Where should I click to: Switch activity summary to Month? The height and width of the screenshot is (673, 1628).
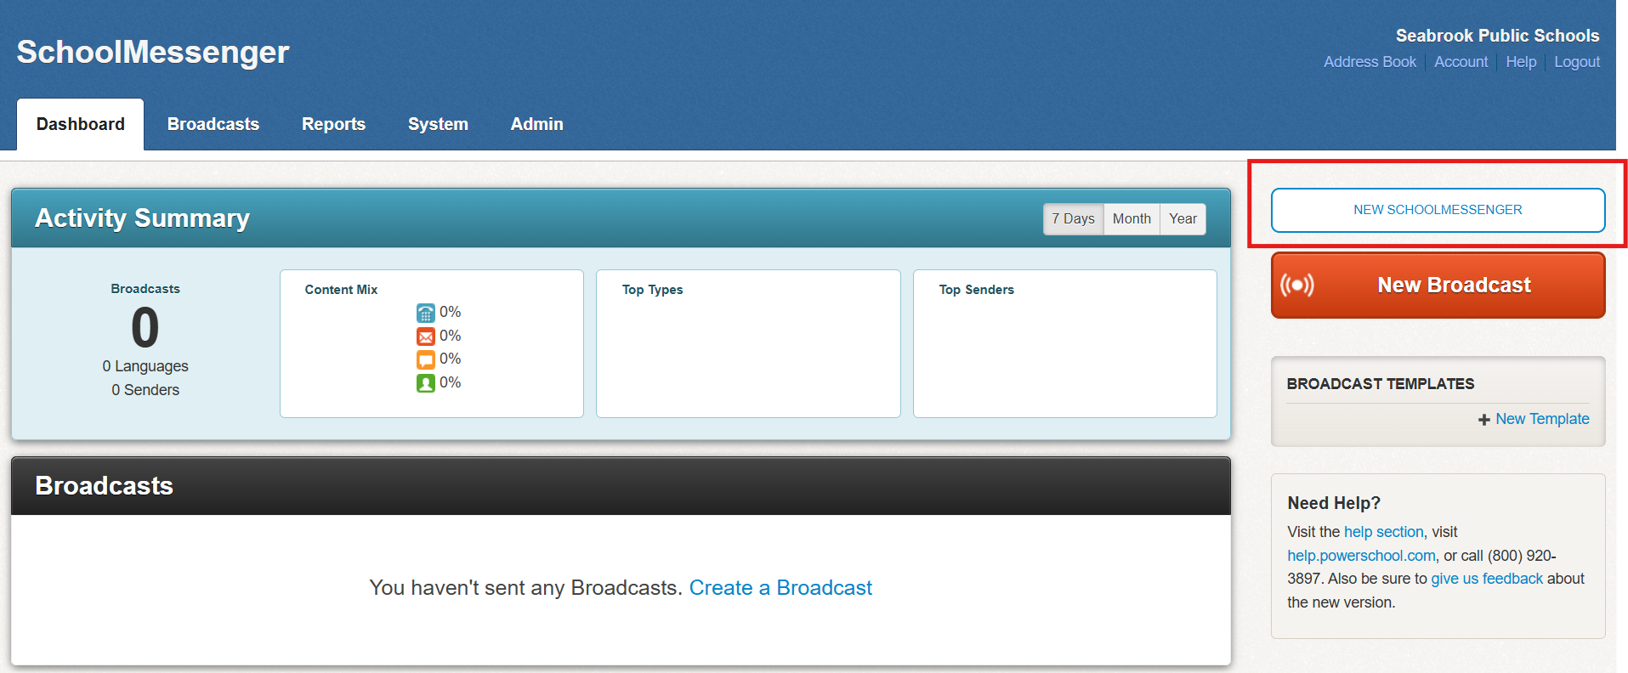1132,219
